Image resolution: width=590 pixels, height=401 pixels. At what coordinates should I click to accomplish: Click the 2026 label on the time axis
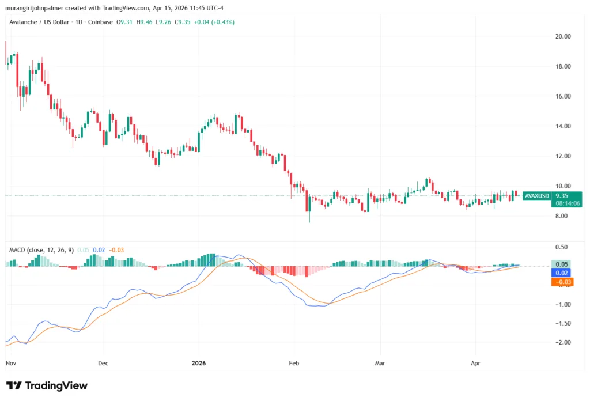tap(199, 363)
